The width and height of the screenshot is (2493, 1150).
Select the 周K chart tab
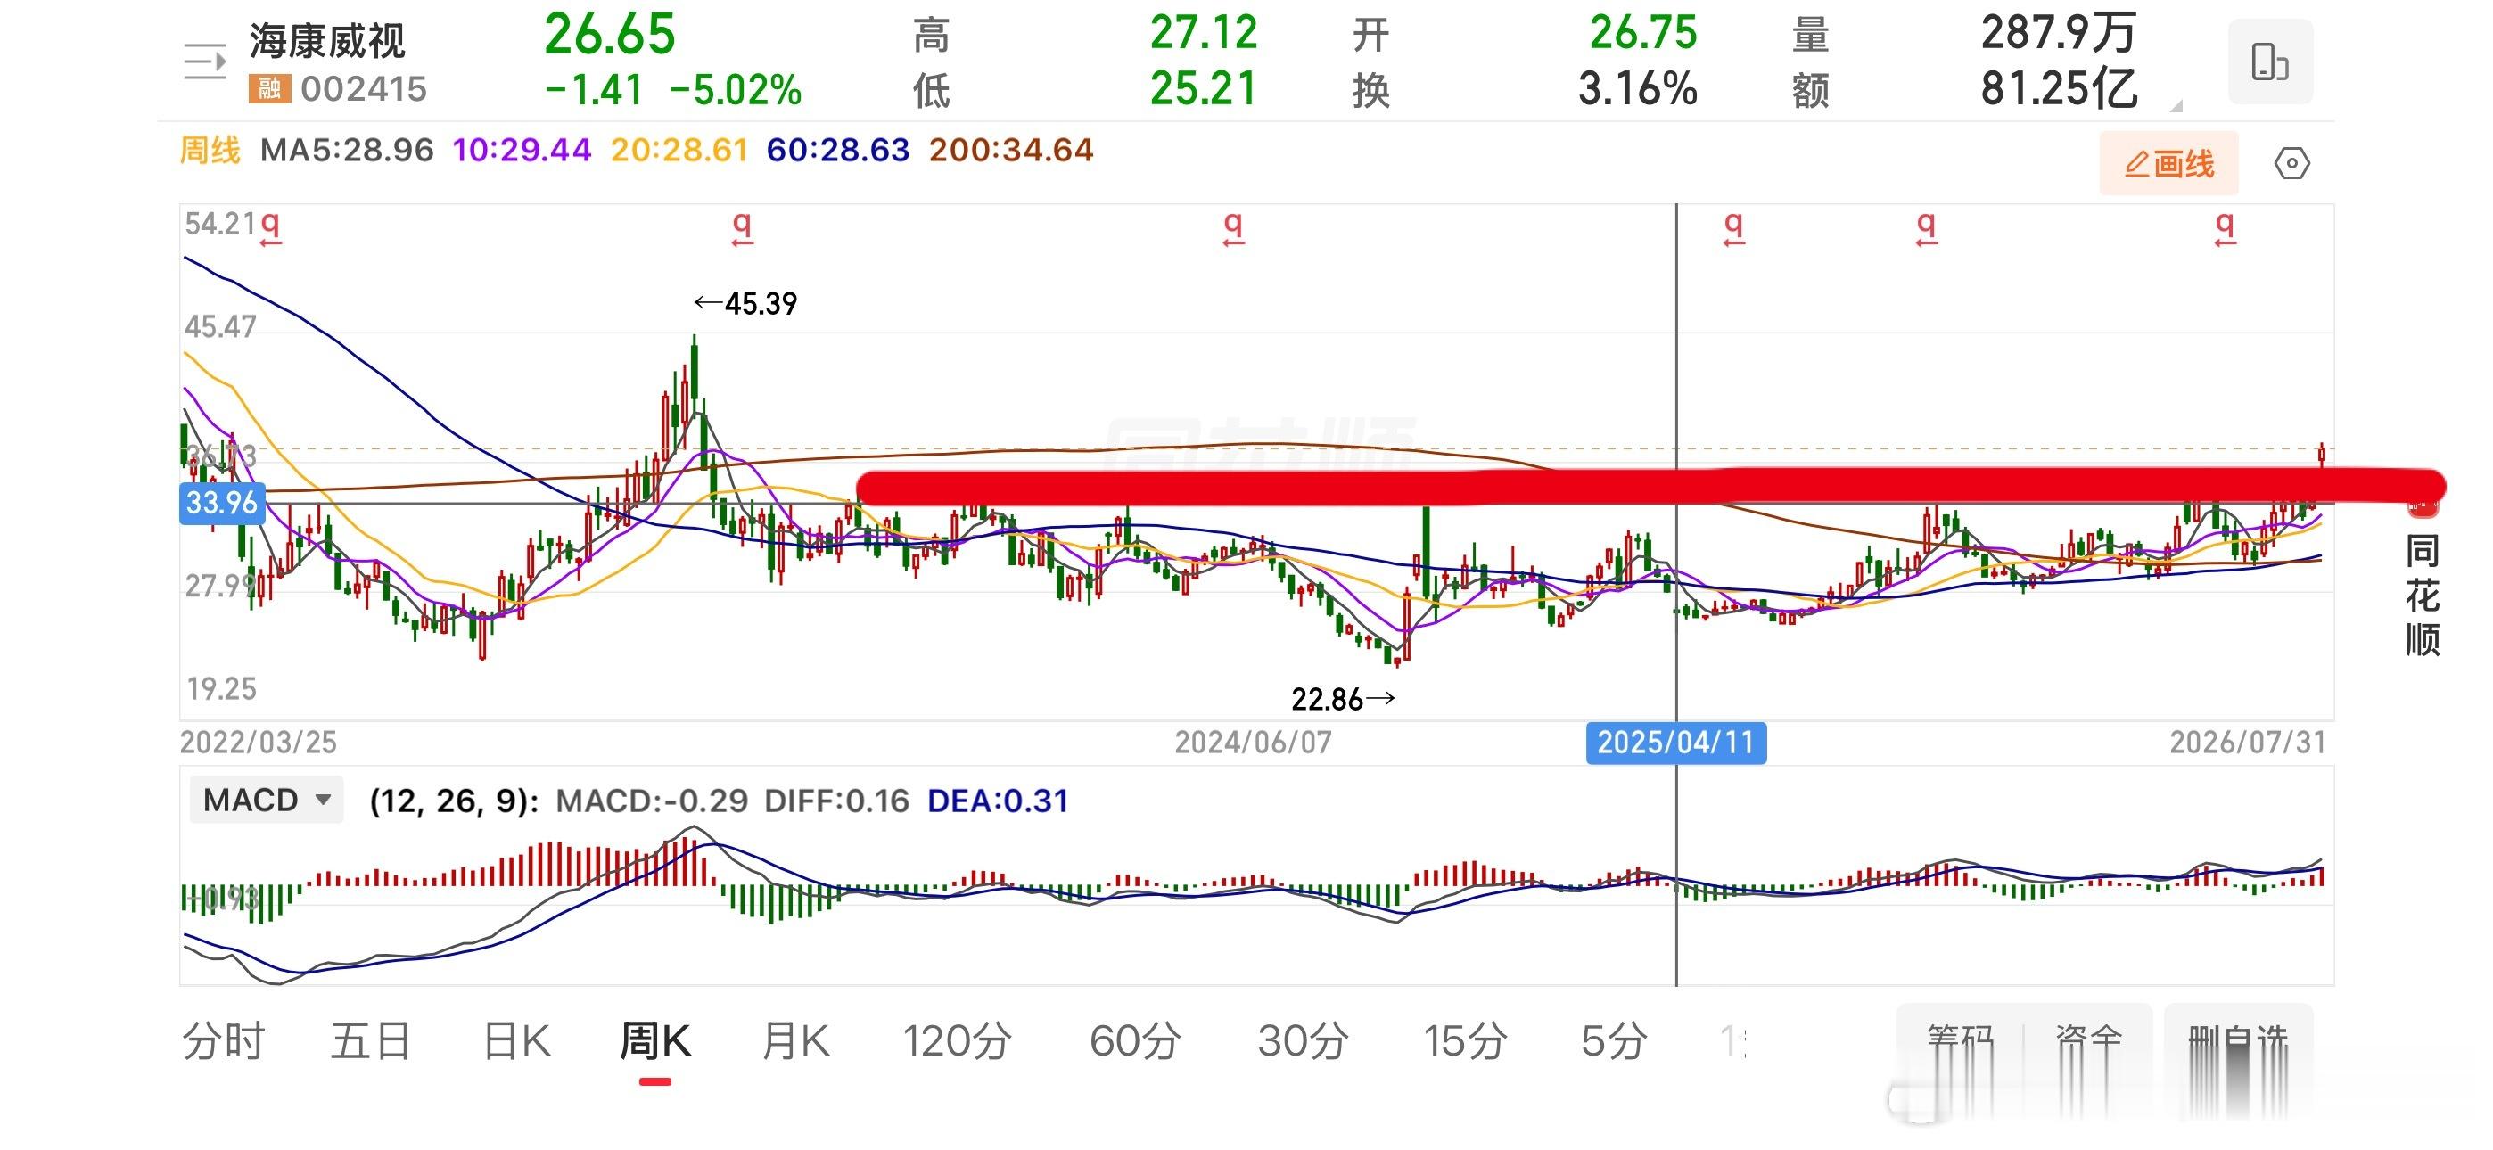(655, 1041)
